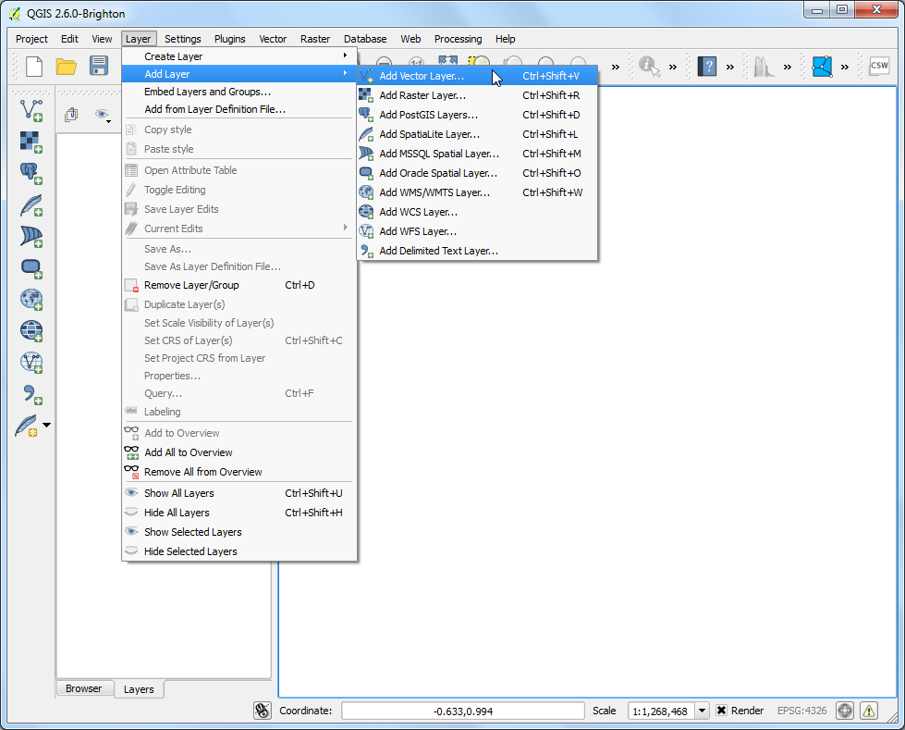Choose Add WFS Layer menu entry
Viewport: 905px width, 730px height.
pyautogui.click(x=477, y=231)
